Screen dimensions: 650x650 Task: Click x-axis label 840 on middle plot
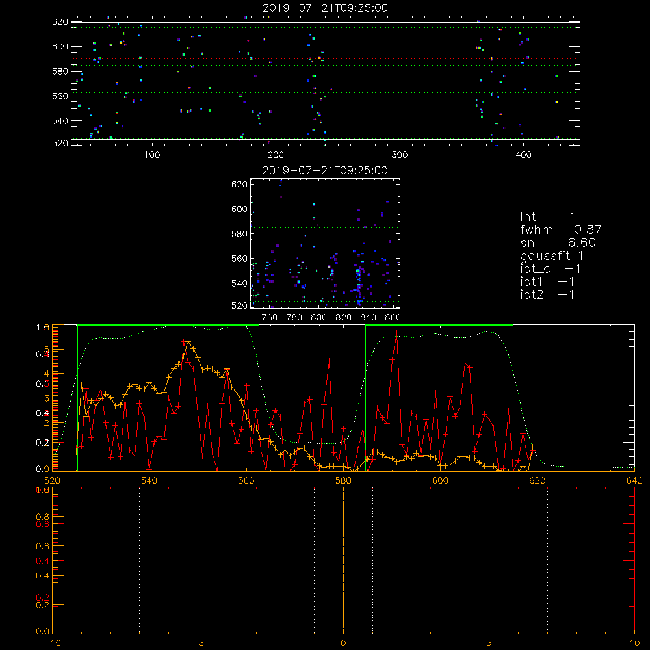(x=368, y=318)
